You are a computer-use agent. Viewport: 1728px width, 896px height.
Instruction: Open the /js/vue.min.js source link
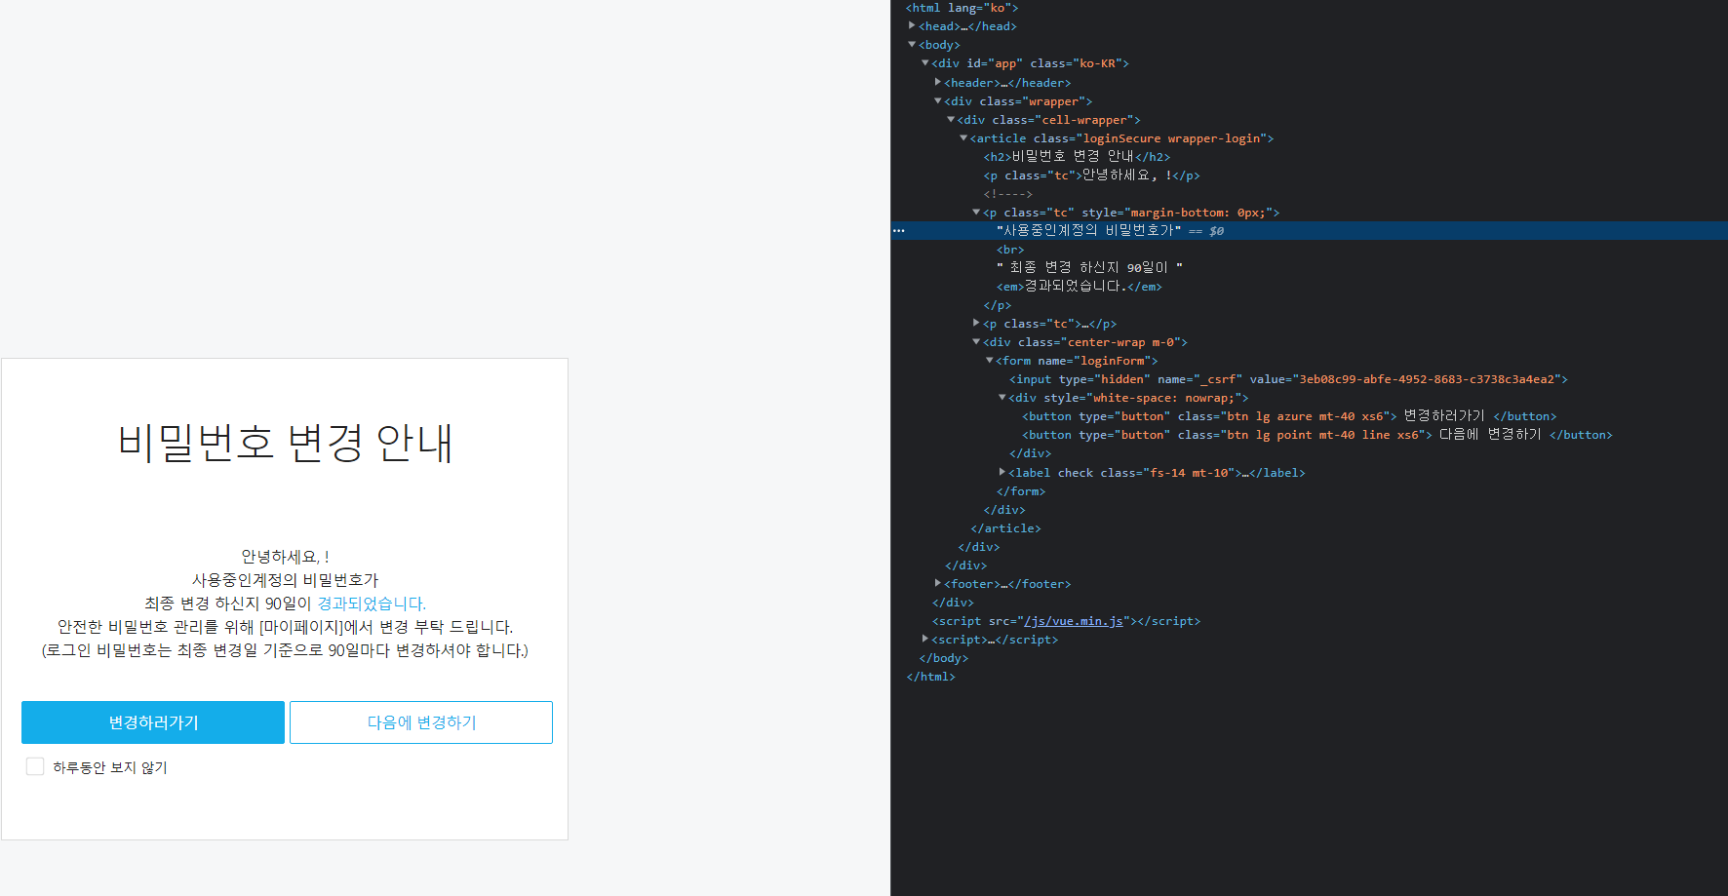pyautogui.click(x=1073, y=621)
